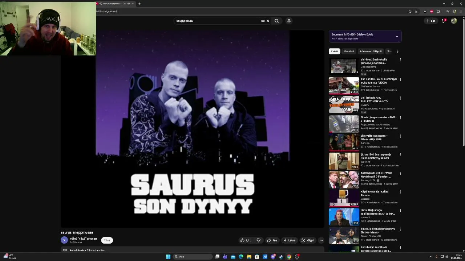Share the video using Jaa

point(272,240)
